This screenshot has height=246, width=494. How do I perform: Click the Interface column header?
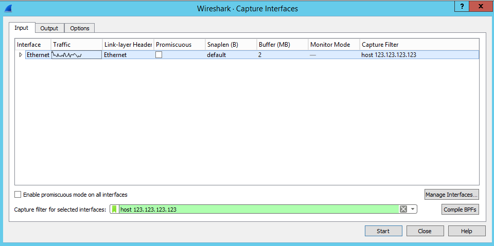click(33, 44)
